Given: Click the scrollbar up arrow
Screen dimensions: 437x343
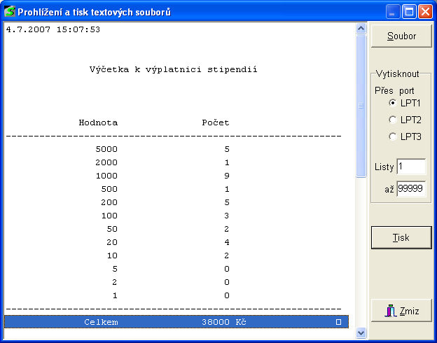Looking at the screenshot, I should coord(361,29).
